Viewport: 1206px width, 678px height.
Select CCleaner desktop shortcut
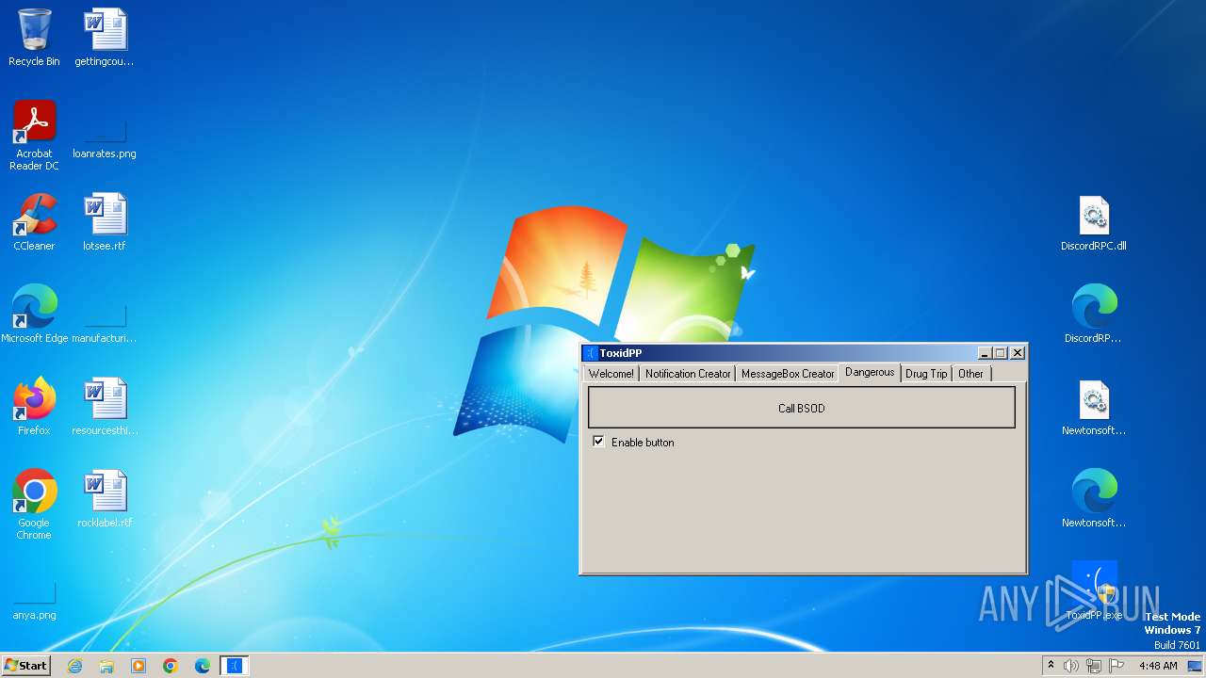tap(34, 222)
